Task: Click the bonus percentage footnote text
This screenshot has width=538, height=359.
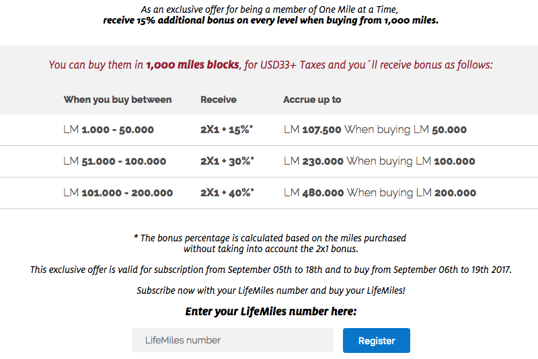Action: (270, 243)
